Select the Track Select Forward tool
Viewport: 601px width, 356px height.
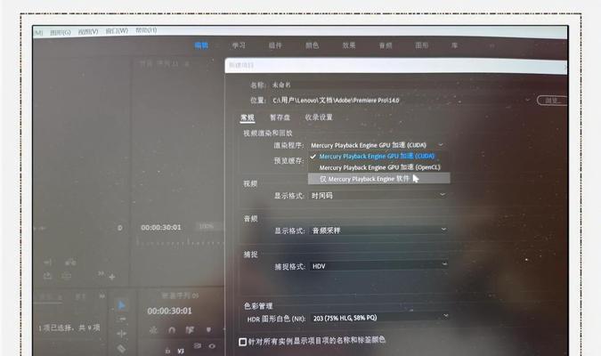pyautogui.click(x=121, y=319)
